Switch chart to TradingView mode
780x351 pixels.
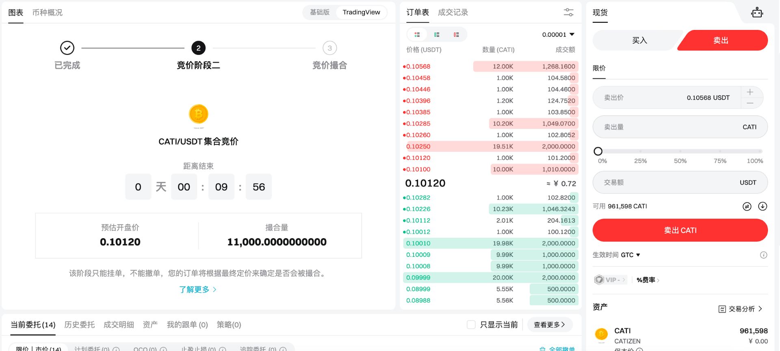click(x=361, y=12)
